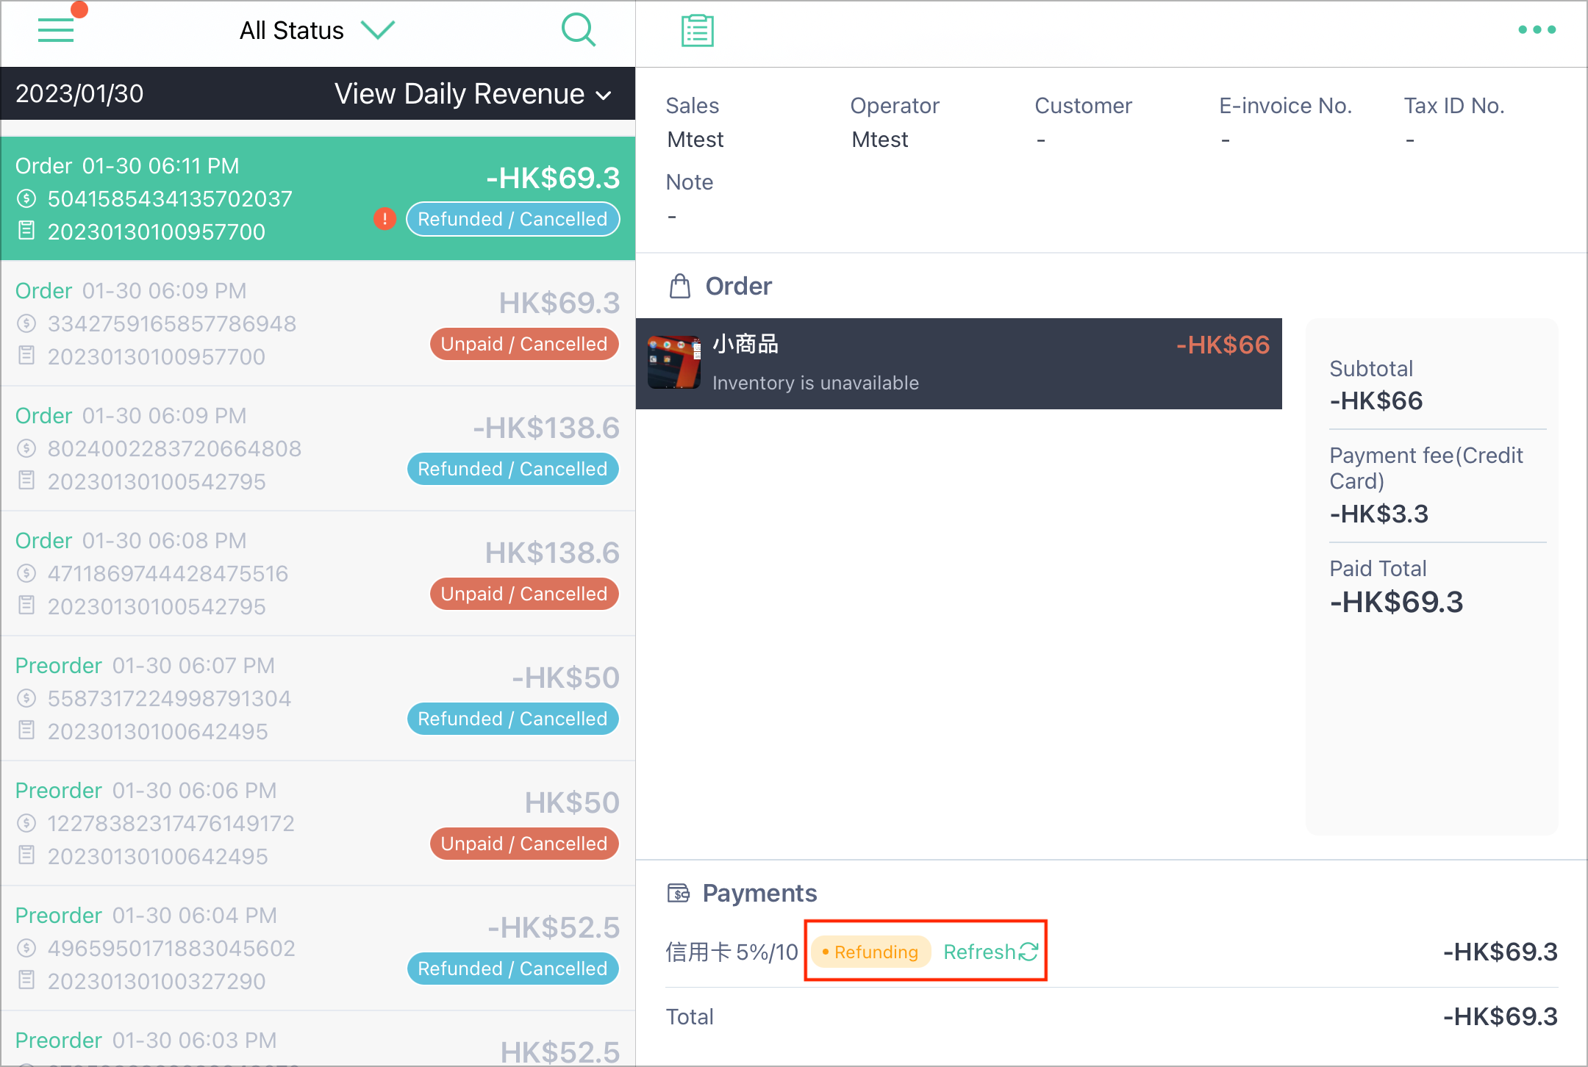Click coin icon beside 5587317224998791304
Image resolution: width=1588 pixels, height=1067 pixels.
click(x=26, y=698)
